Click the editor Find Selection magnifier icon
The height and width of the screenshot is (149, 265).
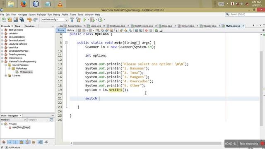[x=98, y=30]
